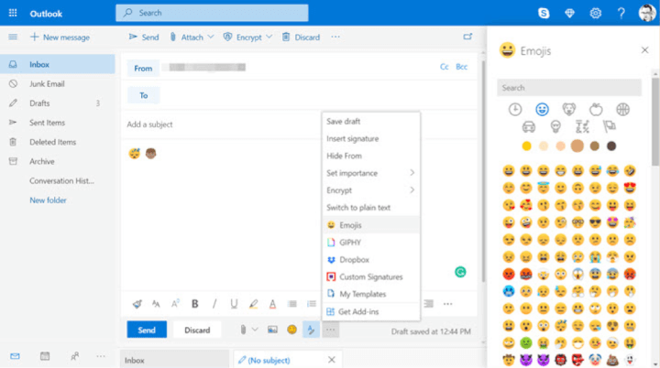Create a New folder
Screen dimensions: 660x368
[48, 200]
